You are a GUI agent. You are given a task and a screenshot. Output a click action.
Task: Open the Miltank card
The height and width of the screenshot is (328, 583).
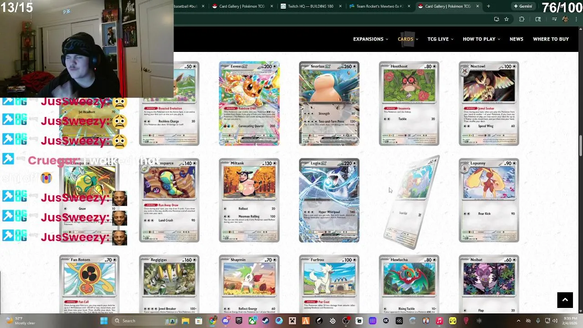249,200
